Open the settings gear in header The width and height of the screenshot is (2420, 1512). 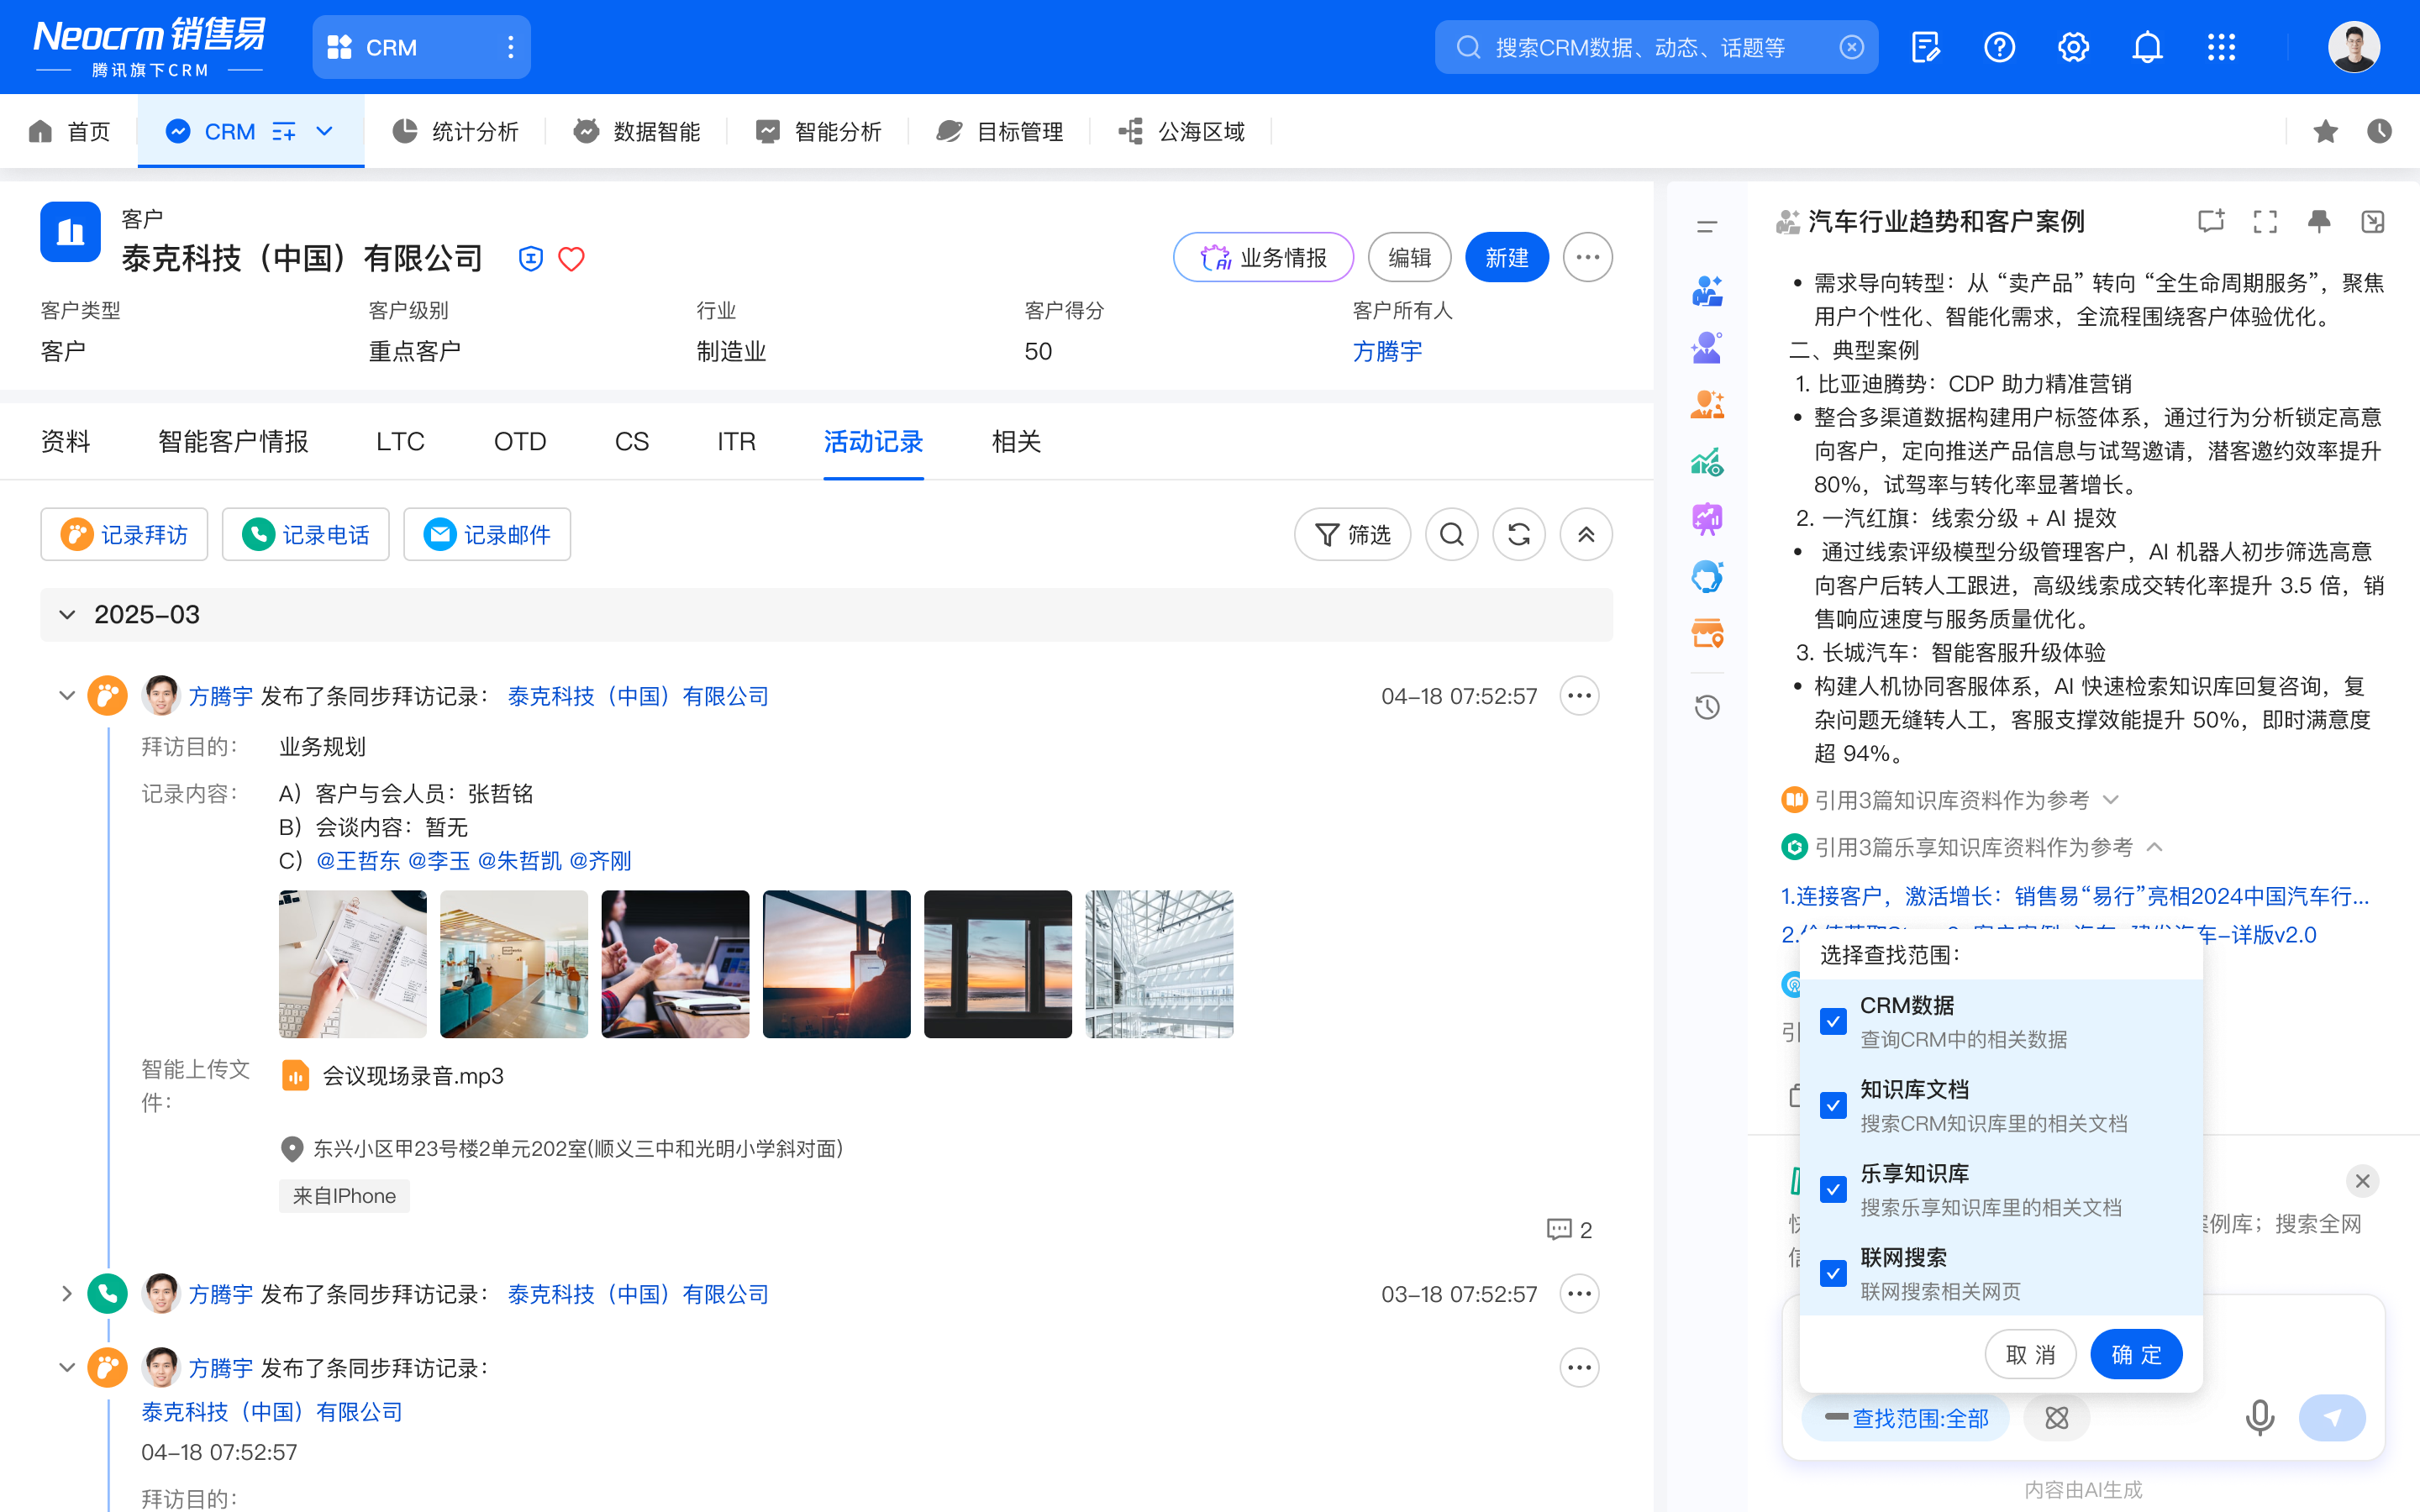tap(2073, 47)
